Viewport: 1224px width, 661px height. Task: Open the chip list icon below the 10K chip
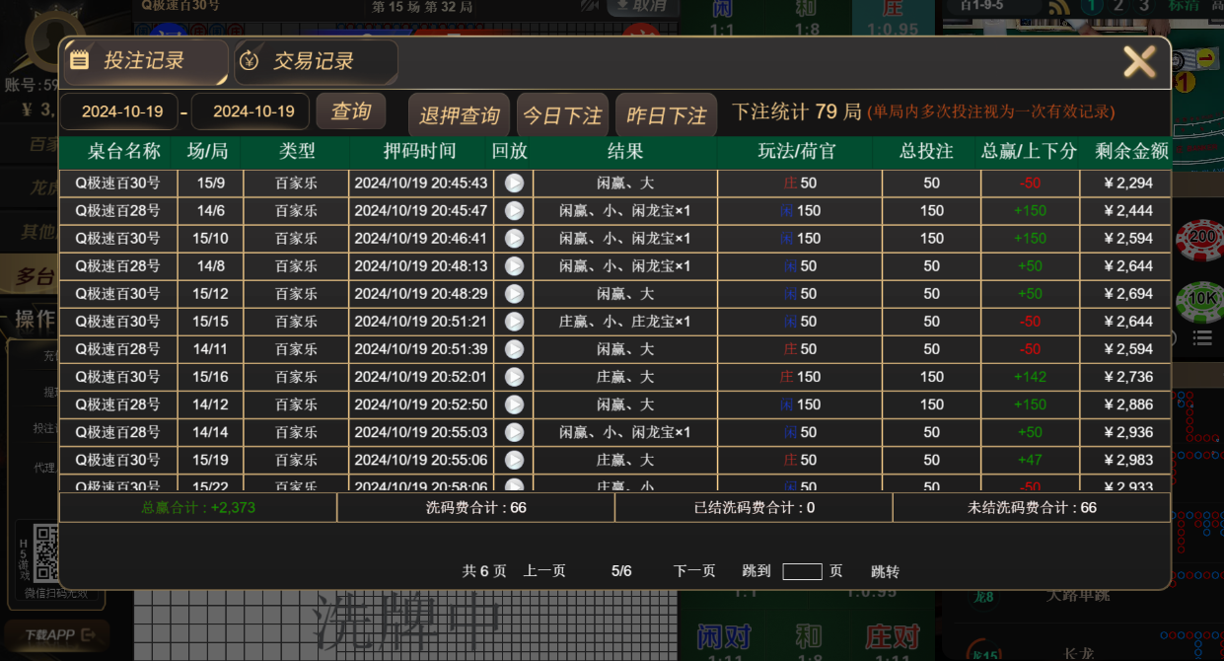[x=1202, y=336]
